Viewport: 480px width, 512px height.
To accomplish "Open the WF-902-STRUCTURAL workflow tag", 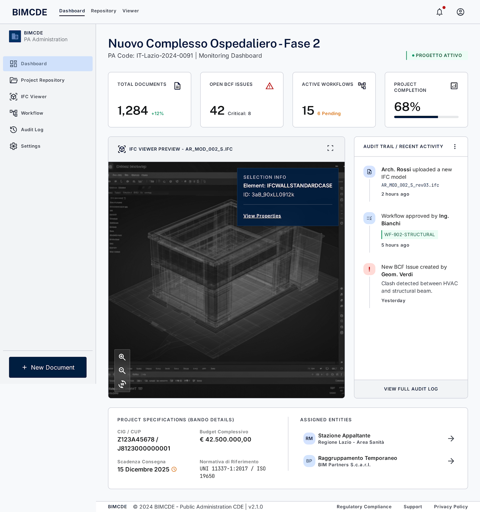I will 410,235.
